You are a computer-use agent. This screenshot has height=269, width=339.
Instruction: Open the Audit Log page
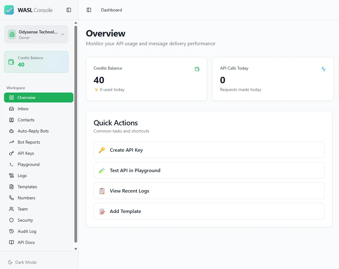click(39, 232)
